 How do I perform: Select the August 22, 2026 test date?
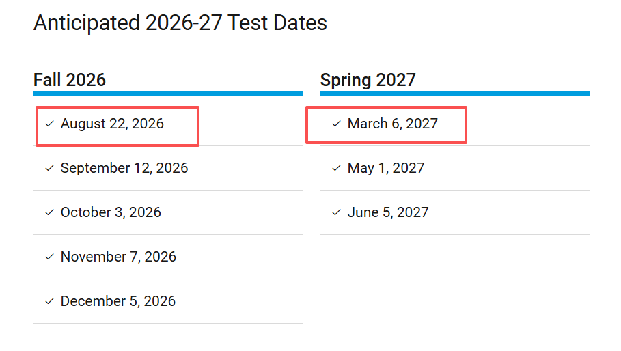(x=112, y=124)
